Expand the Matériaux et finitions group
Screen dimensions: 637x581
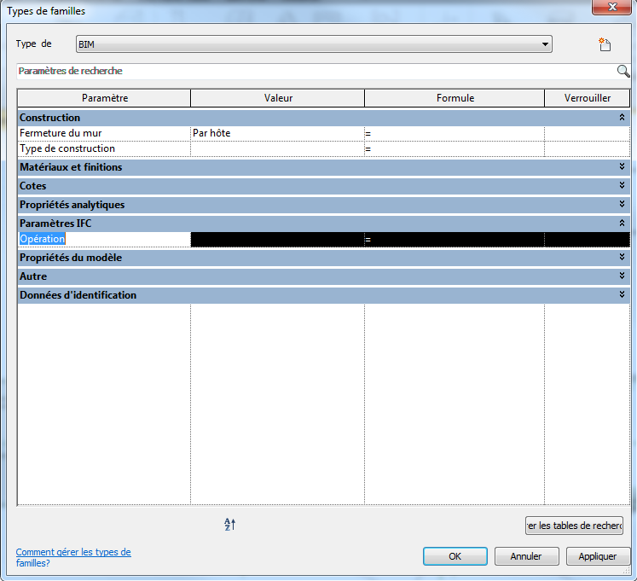(x=623, y=167)
